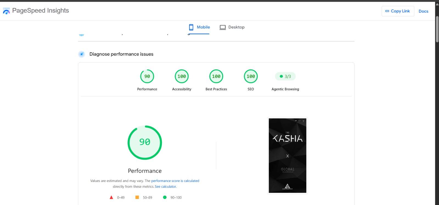This screenshot has height=205, width=439.
Task: Select the Performance 90 score gauge
Action: pos(147,76)
